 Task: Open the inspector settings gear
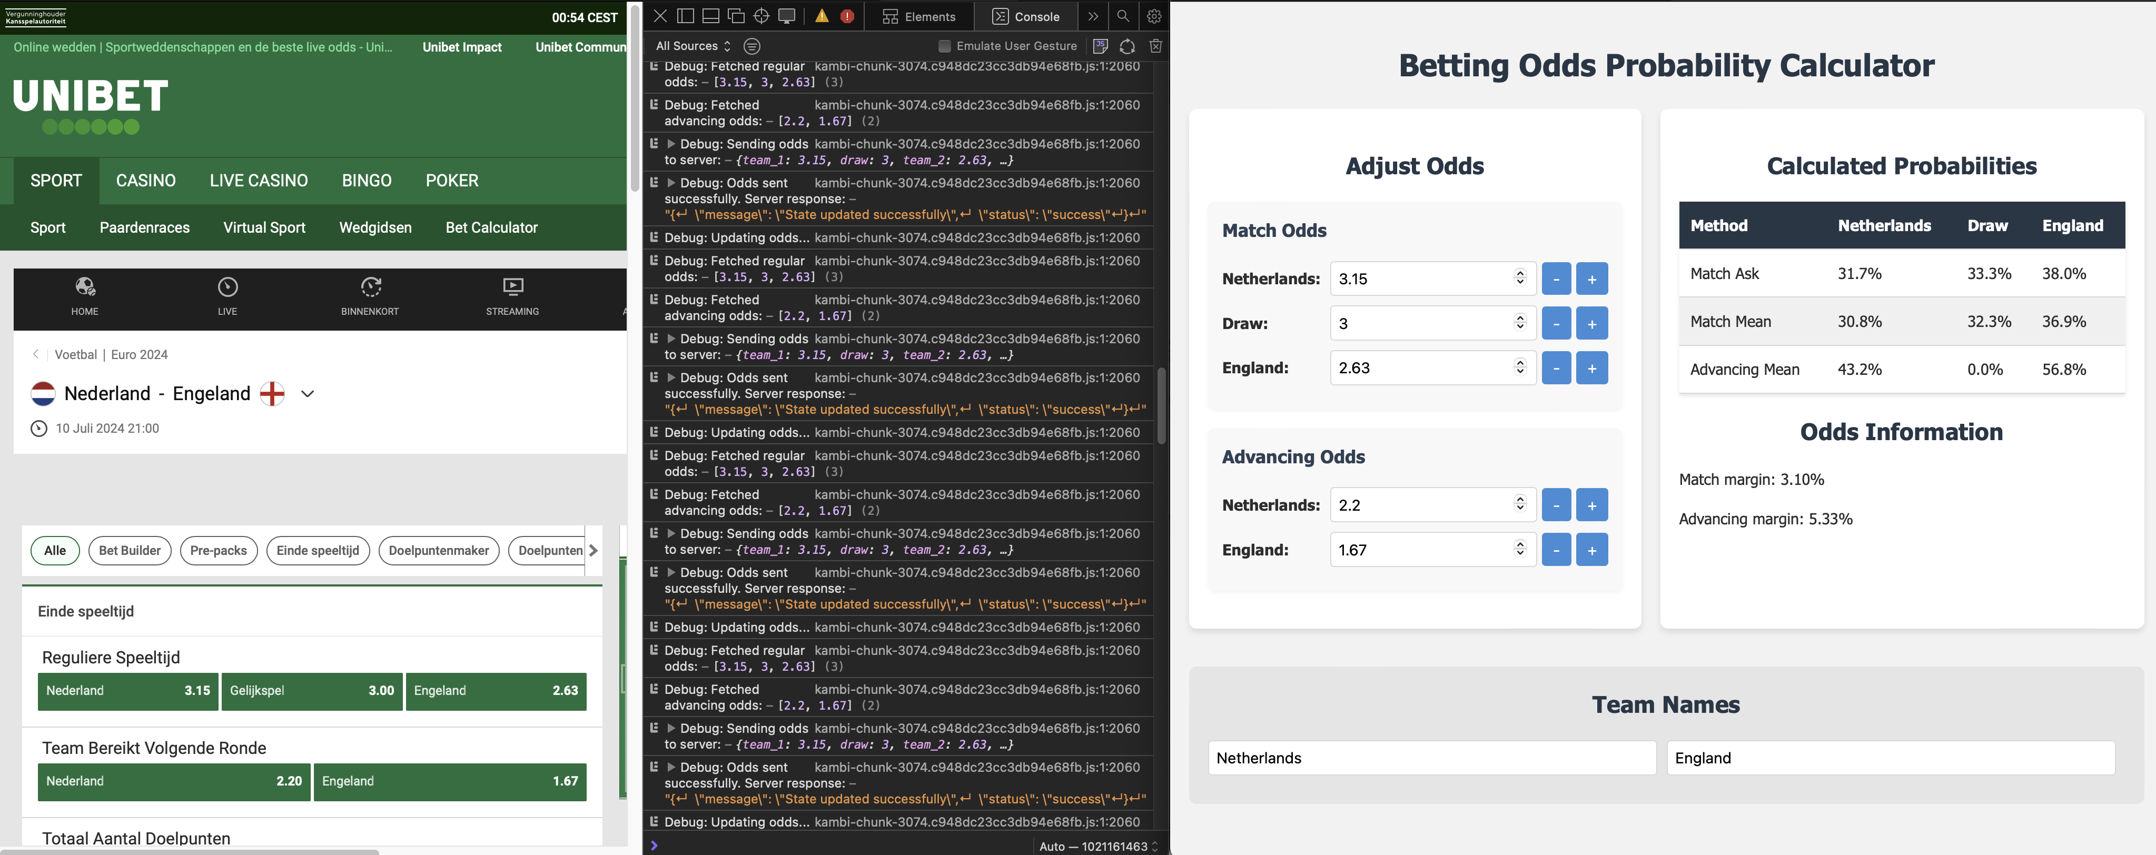tap(1153, 16)
